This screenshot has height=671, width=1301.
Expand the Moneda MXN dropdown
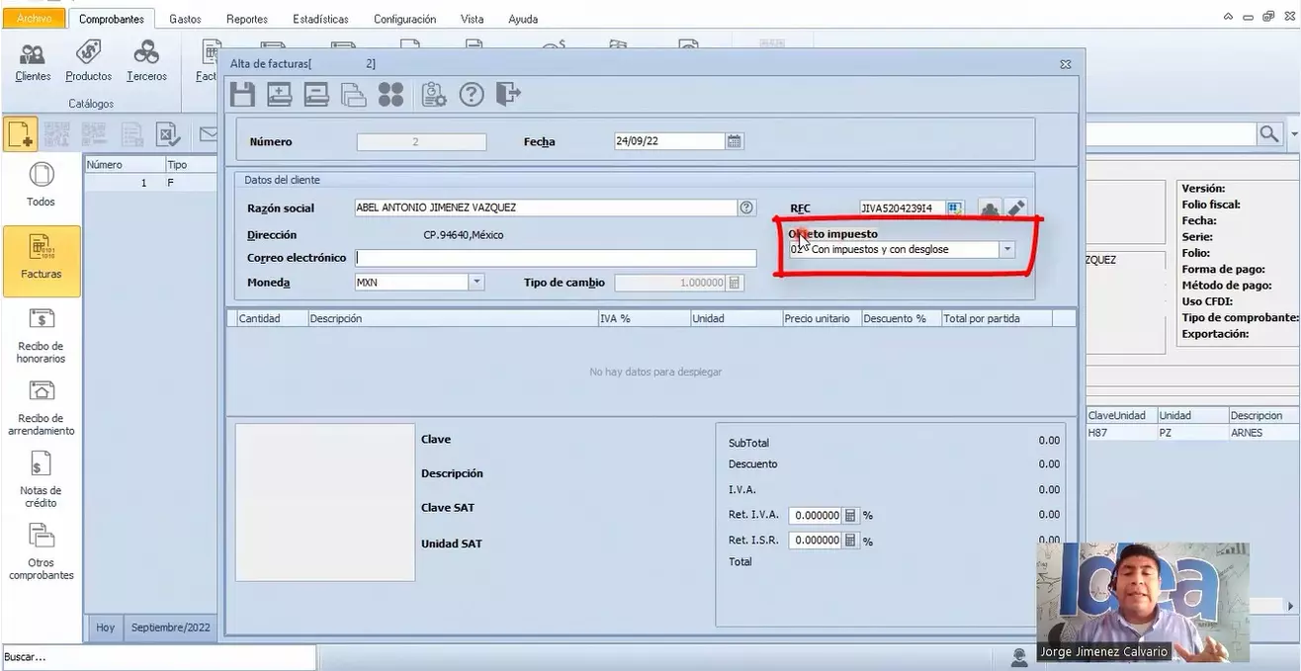[x=477, y=282]
